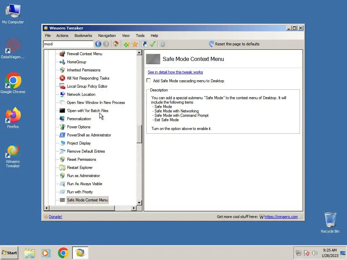
Task: Click in the search box containing mod
Action: pyautogui.click(x=68, y=44)
